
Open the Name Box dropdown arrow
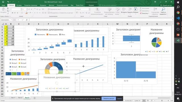coord(11,20)
